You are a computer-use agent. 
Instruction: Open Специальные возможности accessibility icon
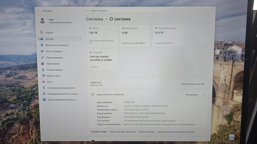[44, 88]
